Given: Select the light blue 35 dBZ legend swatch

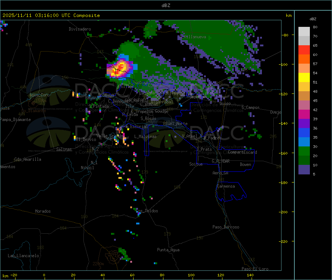Looking at the screenshot, I should [304, 142].
